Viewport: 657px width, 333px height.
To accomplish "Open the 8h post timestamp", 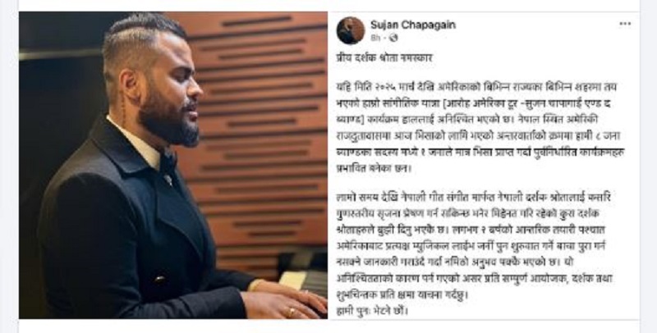I will (375, 38).
